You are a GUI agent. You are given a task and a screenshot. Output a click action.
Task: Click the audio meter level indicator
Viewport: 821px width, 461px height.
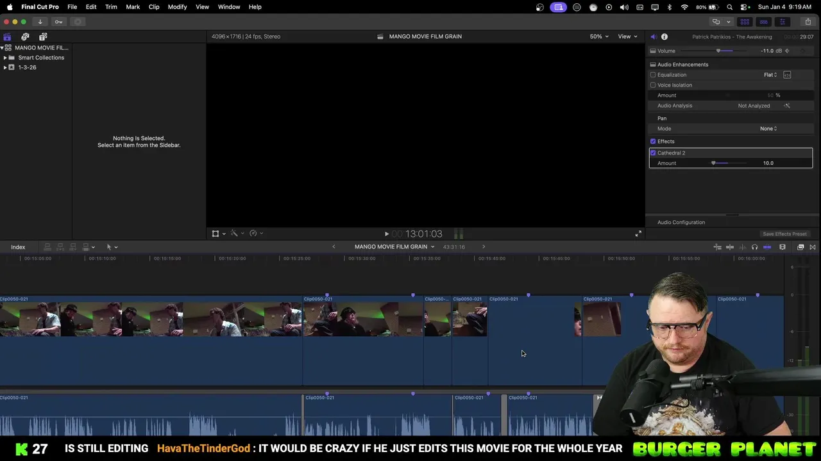pyautogui.click(x=459, y=234)
